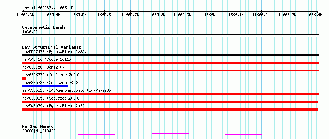This screenshot has height=139, width=329.
Task: Open variant nsv6323153 (Sedlazeck2020) label
Action: click(51, 98)
